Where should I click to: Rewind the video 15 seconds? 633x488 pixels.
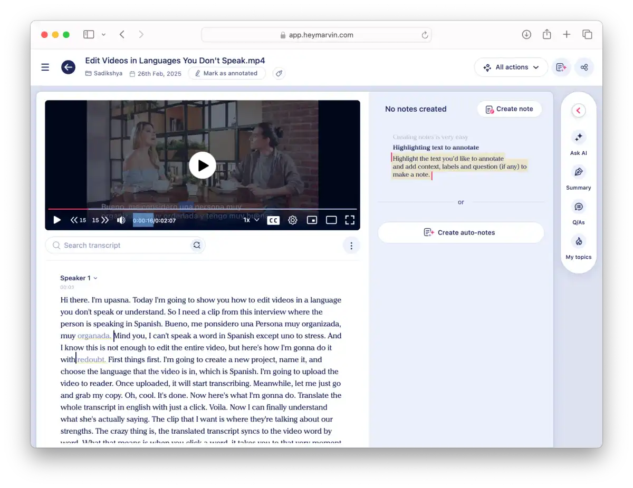78,220
